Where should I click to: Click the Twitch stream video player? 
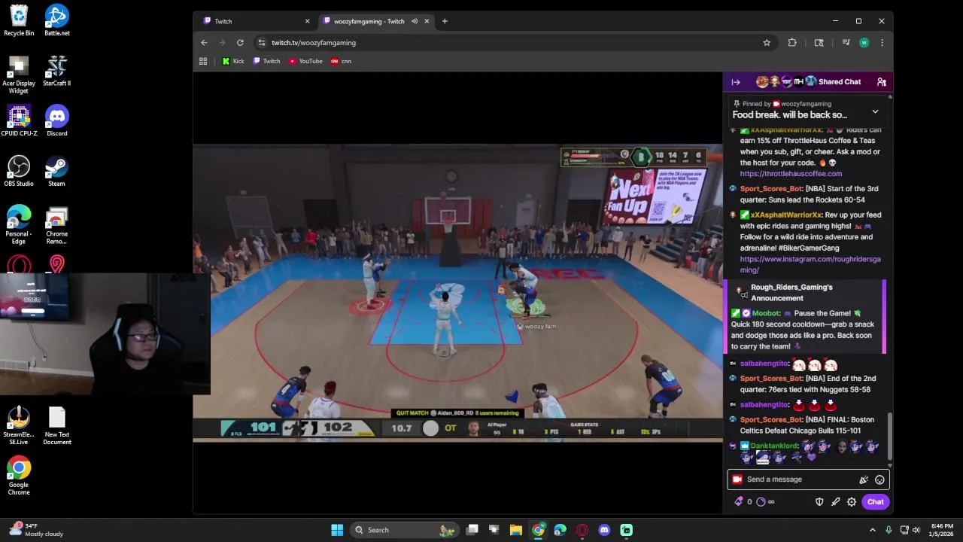457,293
